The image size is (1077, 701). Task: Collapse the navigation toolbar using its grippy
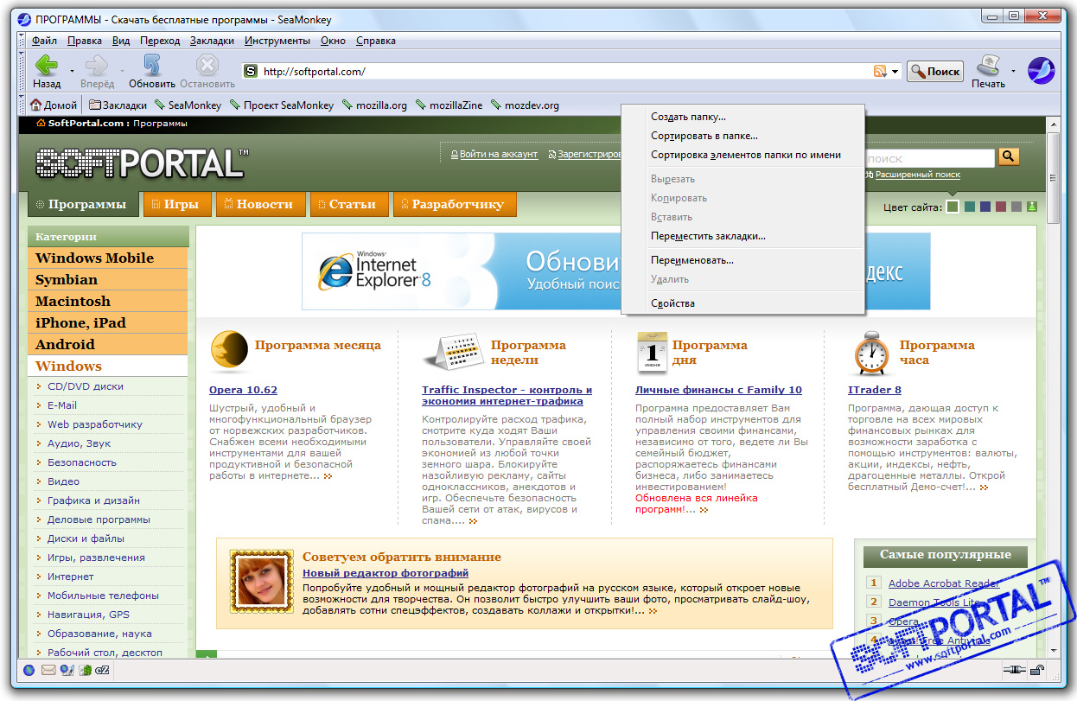(x=22, y=71)
